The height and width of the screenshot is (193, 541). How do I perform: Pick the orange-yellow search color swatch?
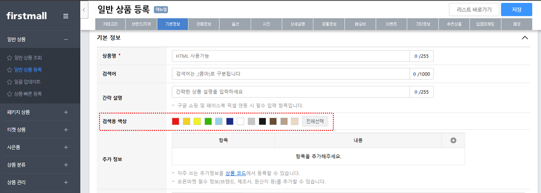186,121
